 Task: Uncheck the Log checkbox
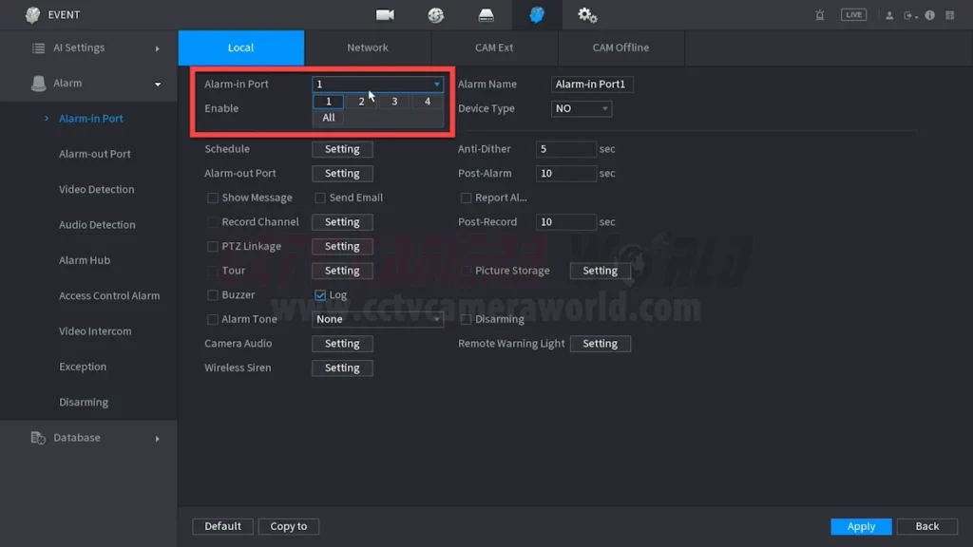point(320,295)
